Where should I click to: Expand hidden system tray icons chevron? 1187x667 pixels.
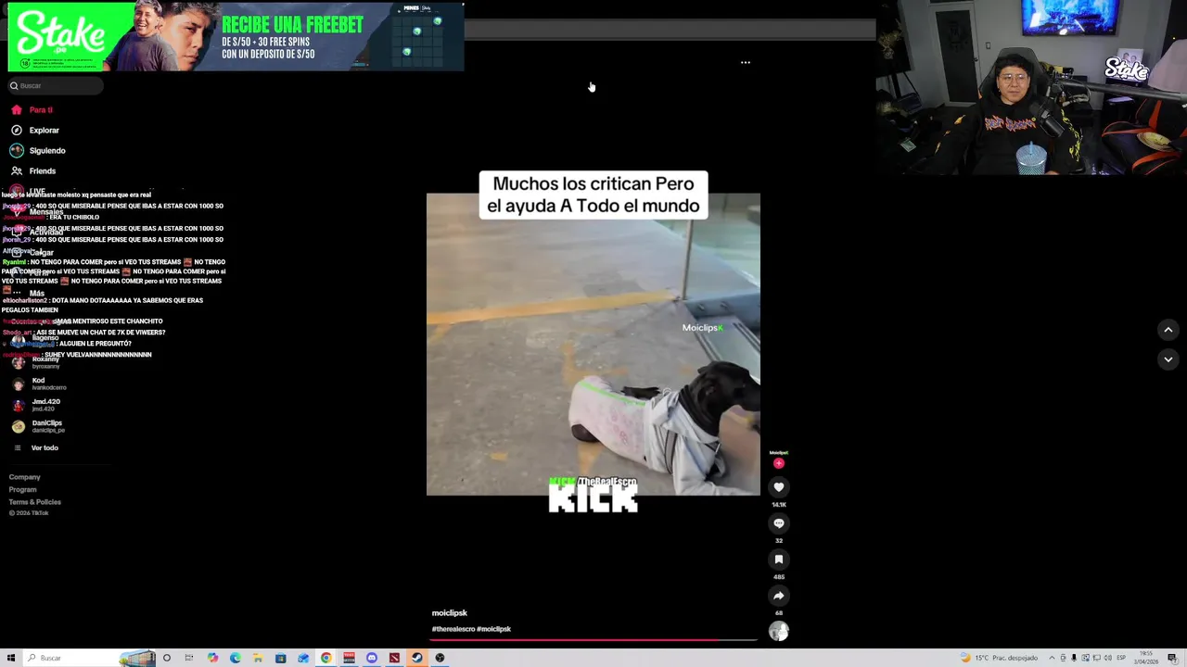tap(1052, 658)
